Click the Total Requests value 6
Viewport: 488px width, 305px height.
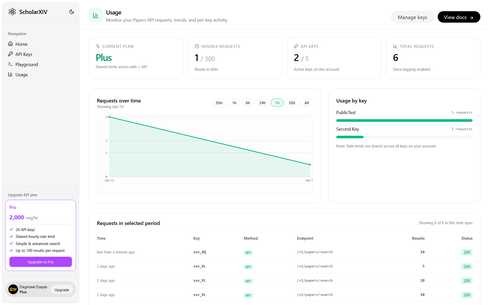click(x=395, y=58)
